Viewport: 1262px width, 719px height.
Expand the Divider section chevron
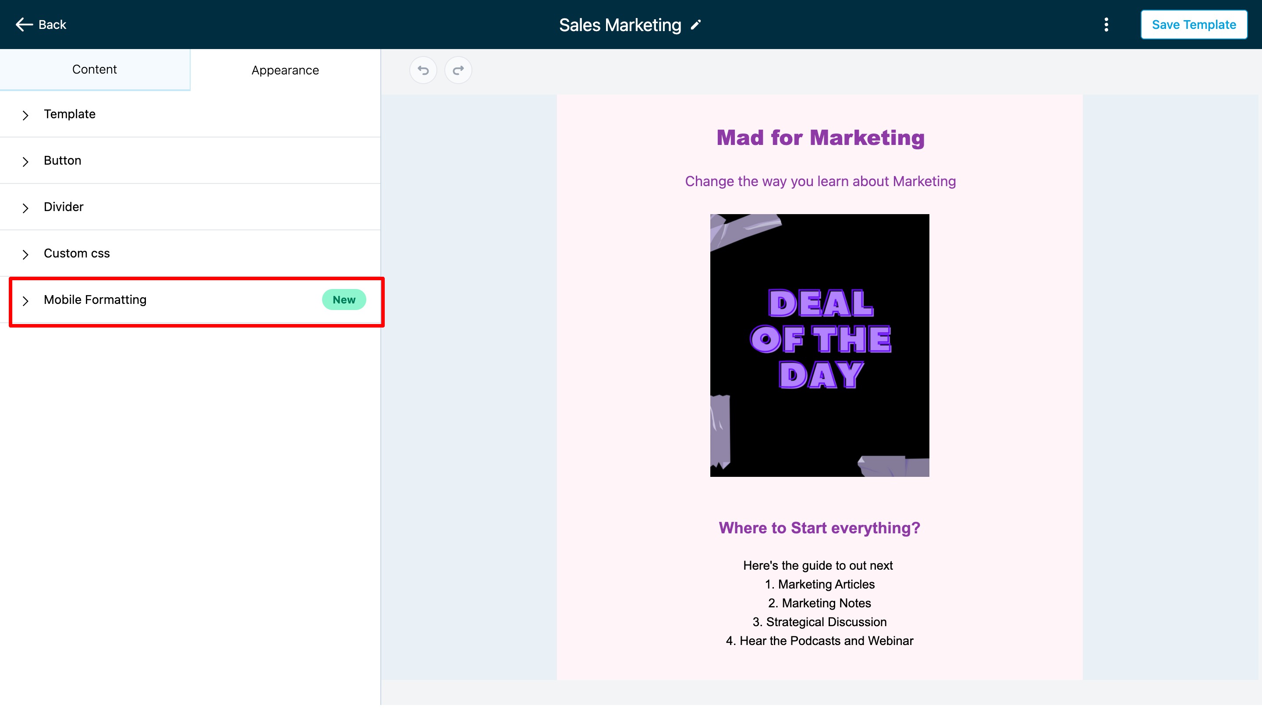click(25, 208)
